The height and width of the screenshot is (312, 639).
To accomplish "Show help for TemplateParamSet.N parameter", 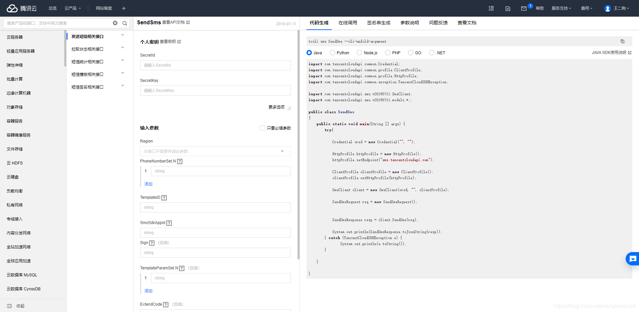I will pos(182,268).
